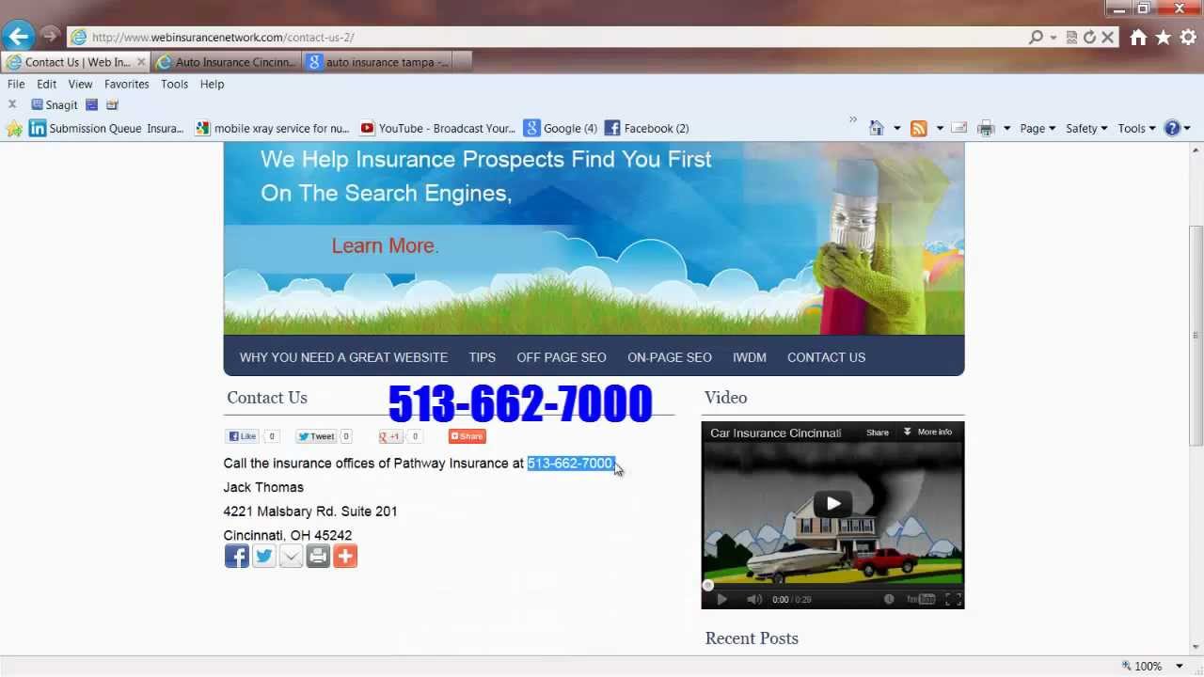Open browser settings gear icon

pos(1188,38)
